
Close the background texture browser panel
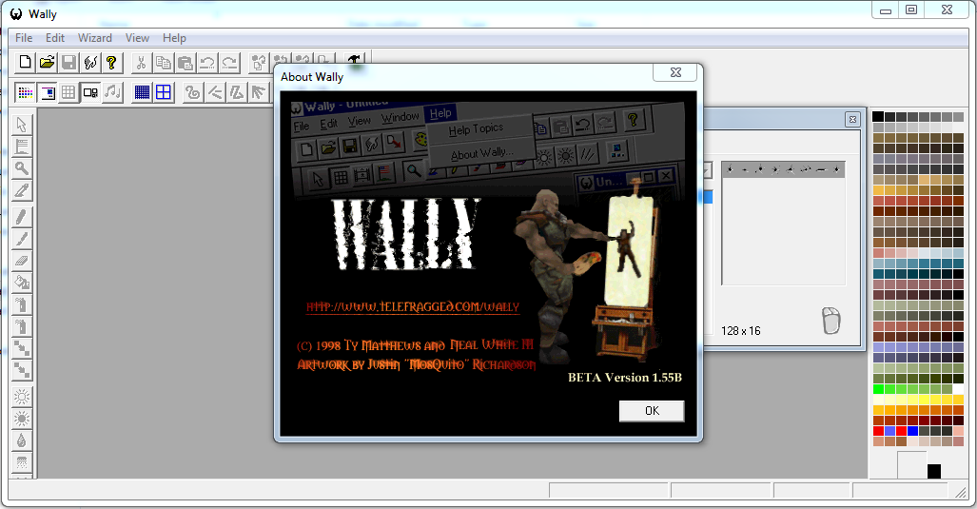[853, 119]
